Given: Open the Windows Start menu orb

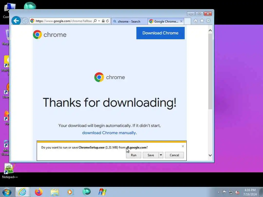Looking at the screenshot, I should pyautogui.click(x=7, y=192).
